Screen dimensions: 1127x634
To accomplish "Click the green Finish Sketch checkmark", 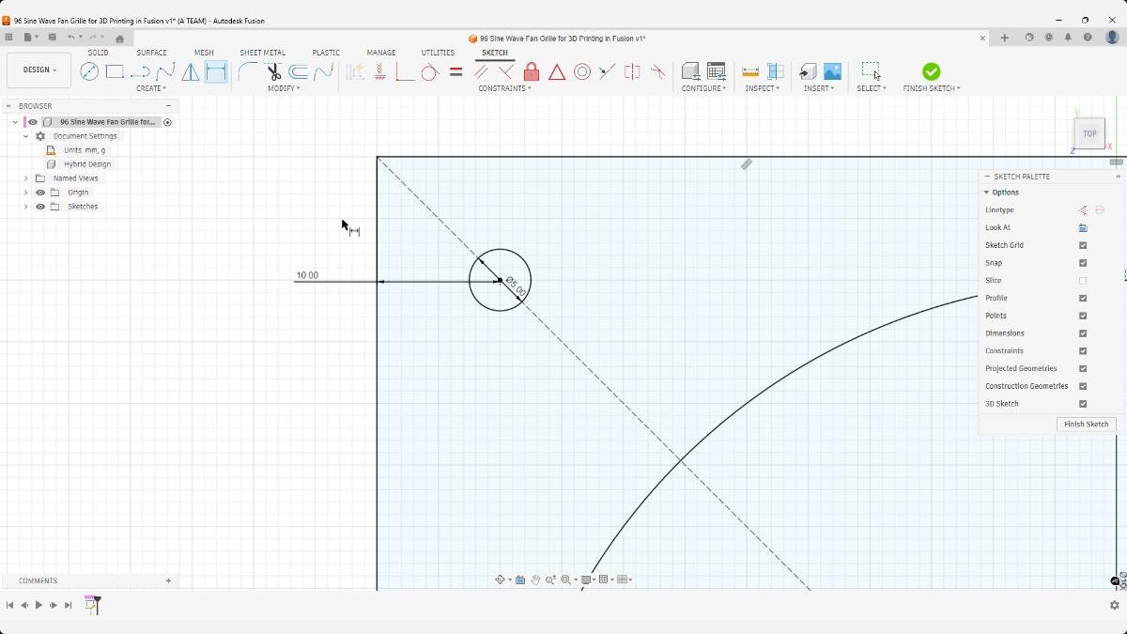I will tap(930, 70).
